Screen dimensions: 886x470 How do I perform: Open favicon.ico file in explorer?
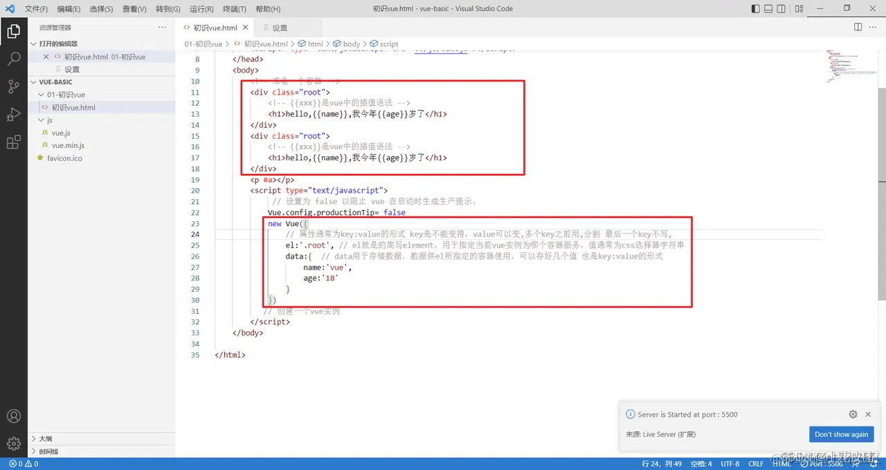click(101, 158)
